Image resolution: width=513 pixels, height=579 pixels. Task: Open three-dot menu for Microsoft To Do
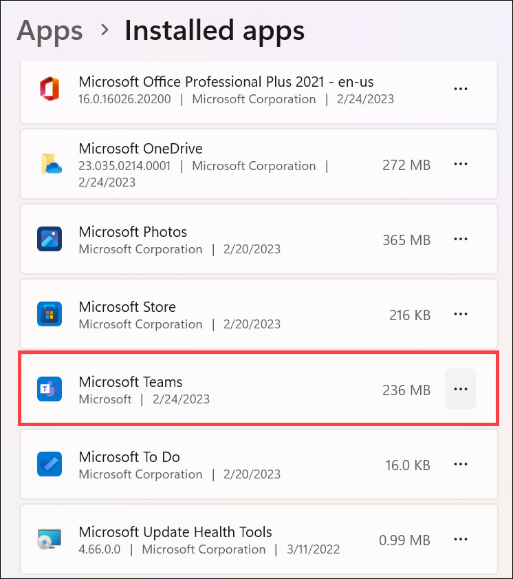click(x=461, y=465)
